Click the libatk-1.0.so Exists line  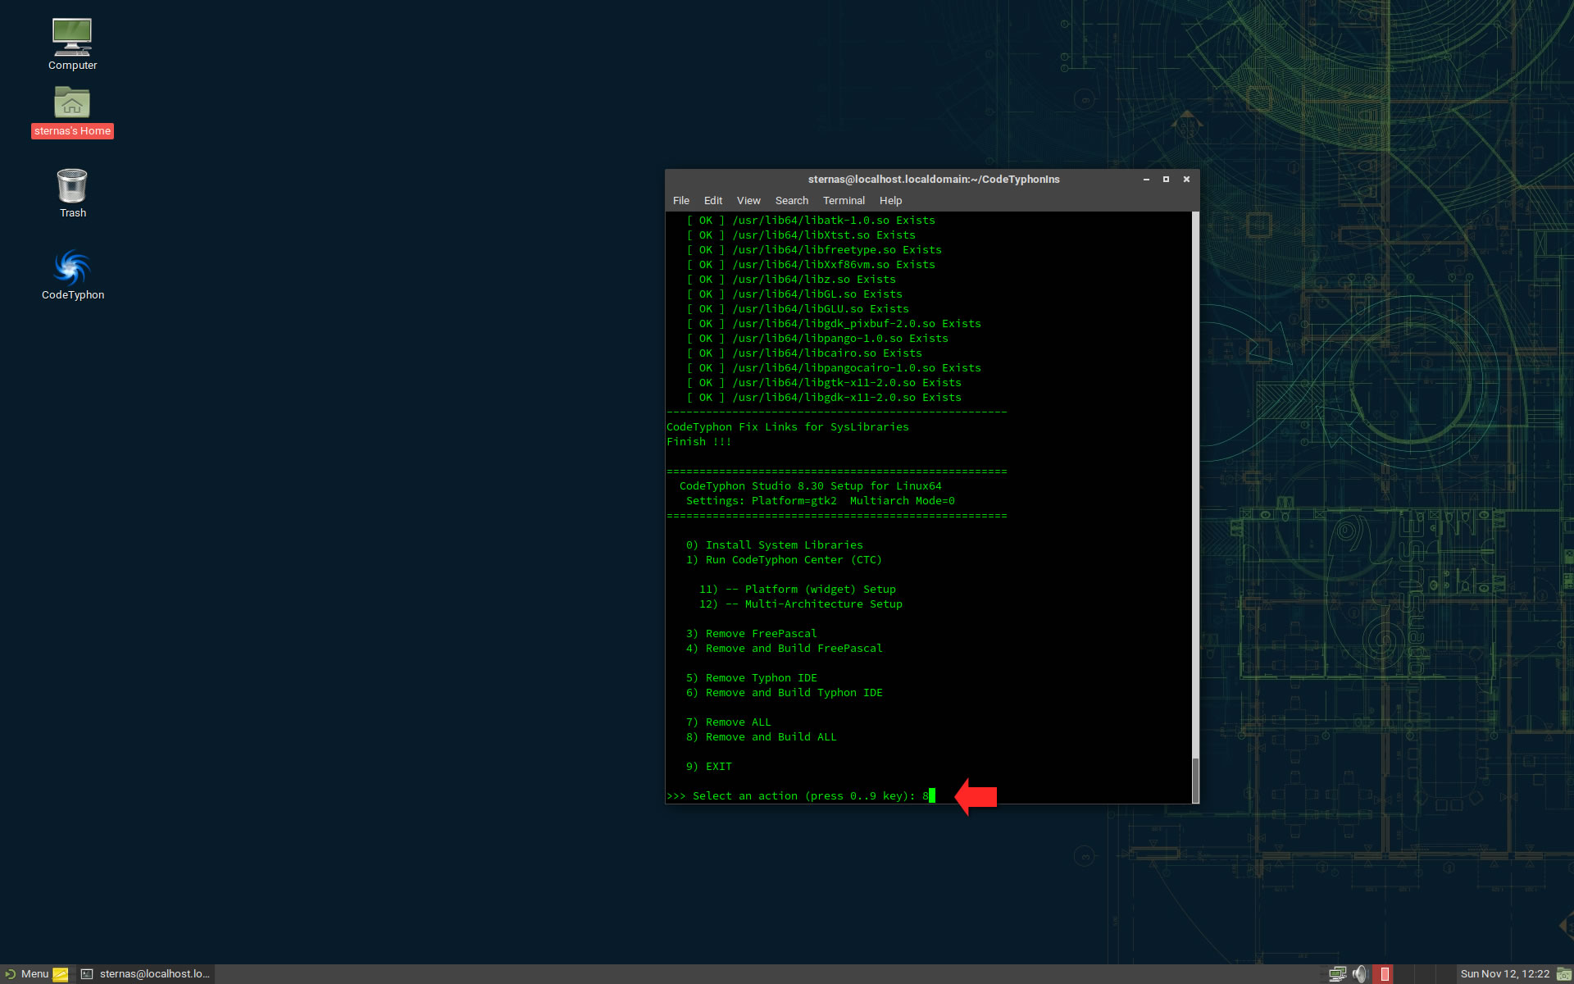811,221
